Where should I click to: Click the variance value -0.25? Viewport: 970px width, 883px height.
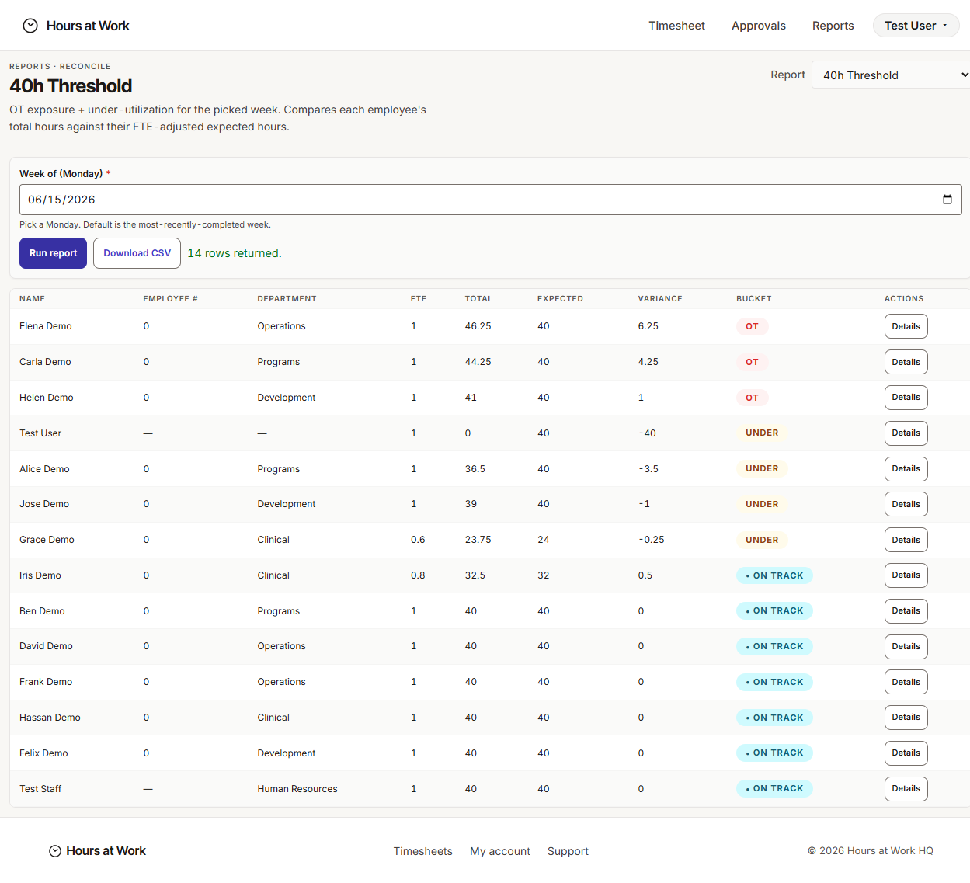[651, 540]
